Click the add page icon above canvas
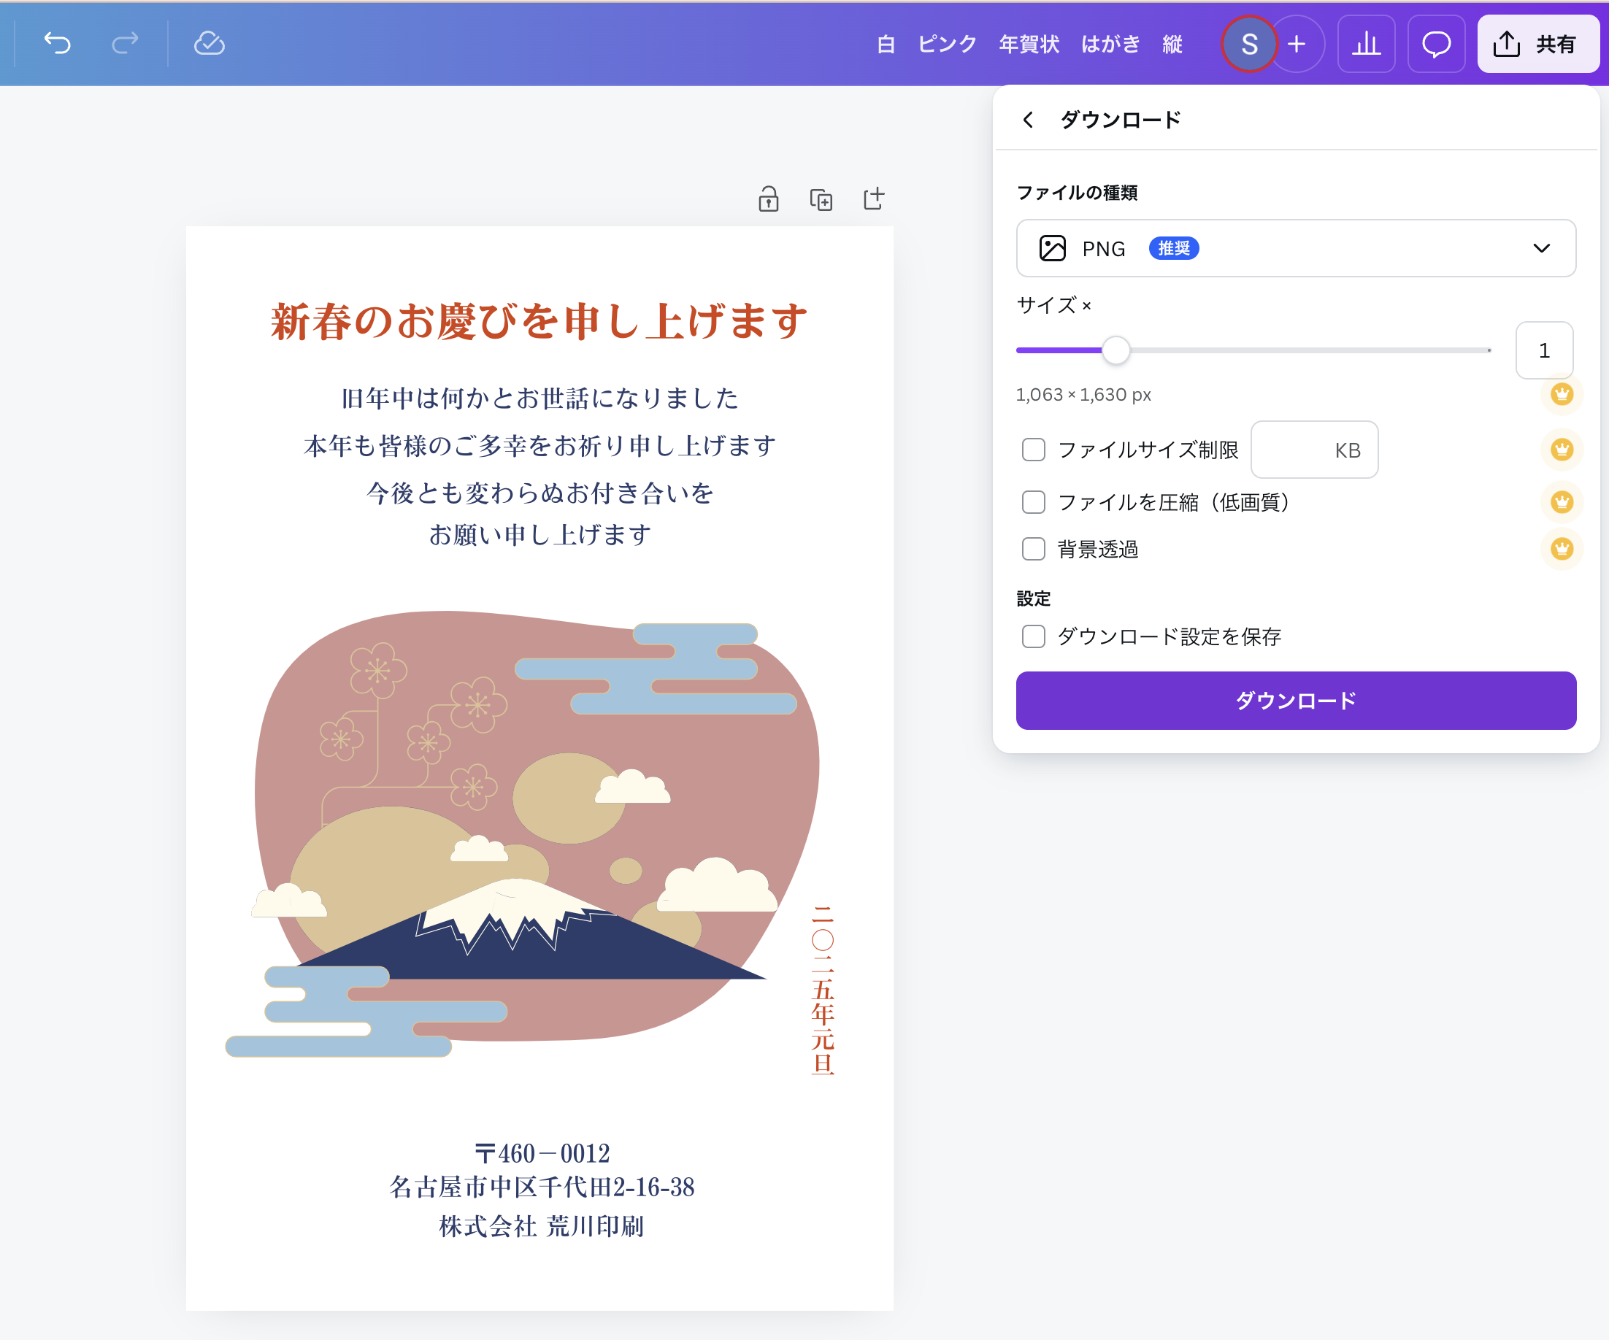Image resolution: width=1609 pixels, height=1340 pixels. (873, 199)
